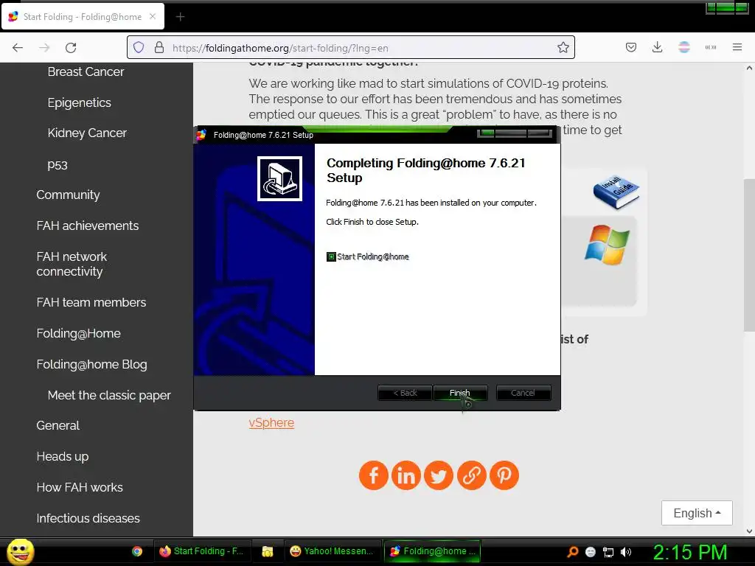Open FAH team members link

click(91, 302)
